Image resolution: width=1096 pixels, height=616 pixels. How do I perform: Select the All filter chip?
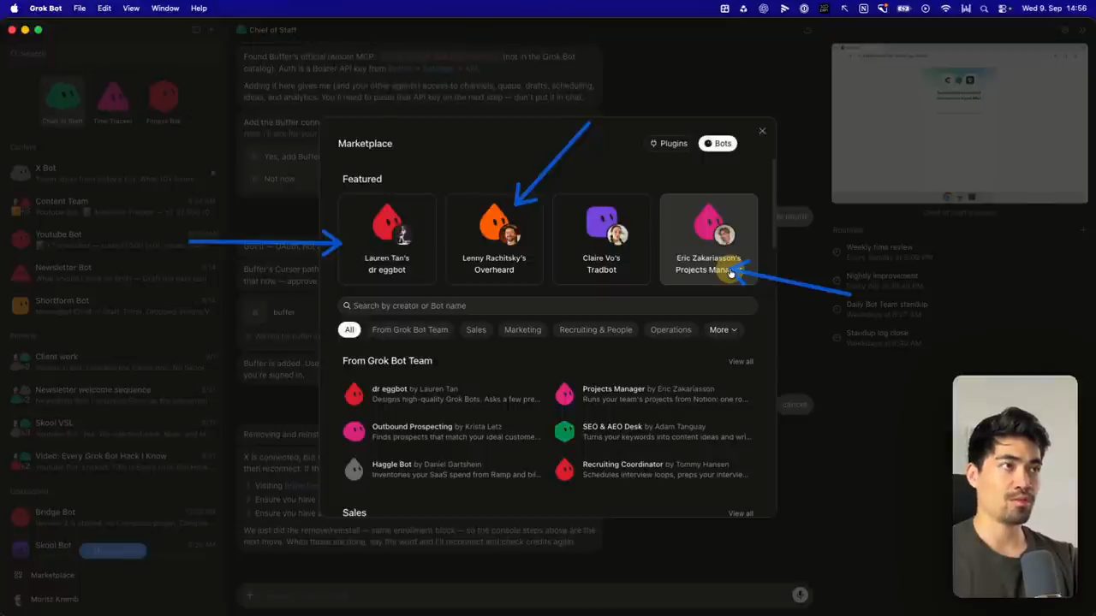coord(349,329)
